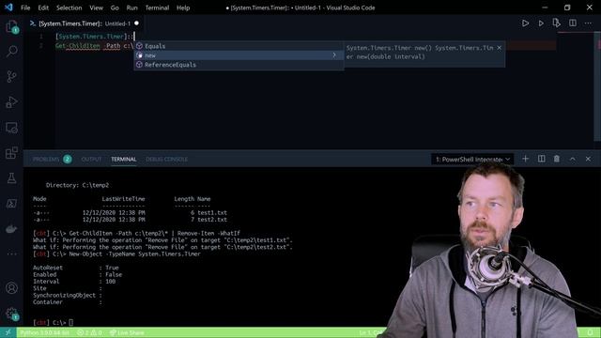
Task: Open Remote Explorer view in activity bar
Action: coord(11,128)
